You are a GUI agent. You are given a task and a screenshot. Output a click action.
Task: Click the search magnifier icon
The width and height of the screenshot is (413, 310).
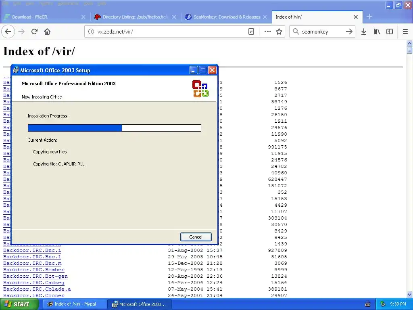pos(296,31)
